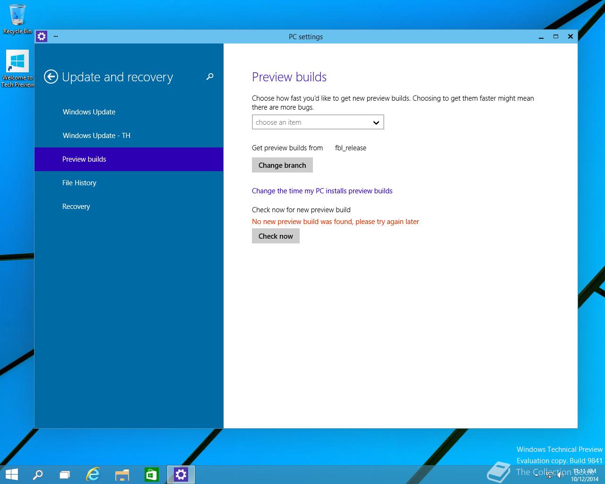This screenshot has width=605, height=484.
Task: Click the fbl_release branch text
Action: [x=351, y=148]
